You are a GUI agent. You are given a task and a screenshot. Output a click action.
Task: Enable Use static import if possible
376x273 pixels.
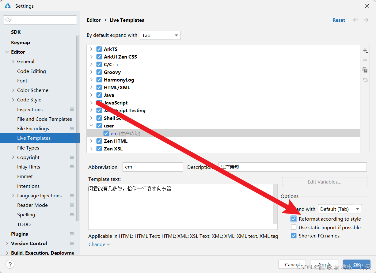294,227
